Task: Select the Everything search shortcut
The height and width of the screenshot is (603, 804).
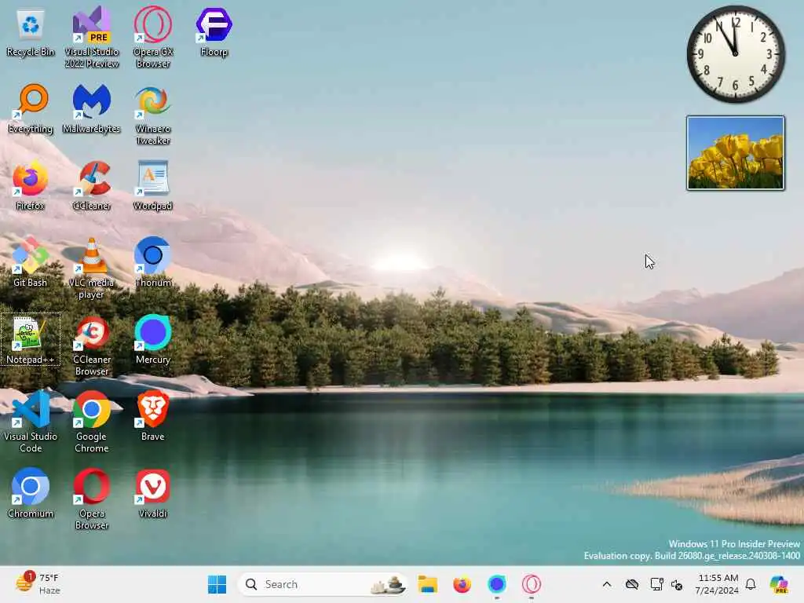Action: tap(31, 109)
